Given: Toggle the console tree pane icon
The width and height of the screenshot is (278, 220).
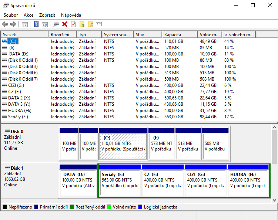Looking at the screenshot, I should pos(25,24).
